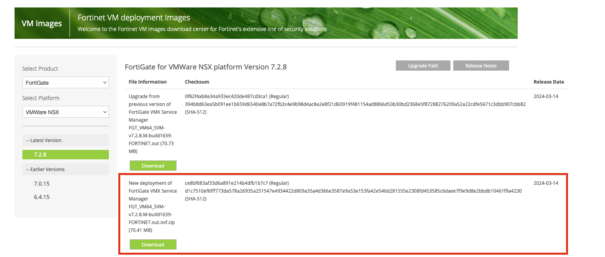
Task: Click the Select Platform label
Action: click(x=41, y=98)
